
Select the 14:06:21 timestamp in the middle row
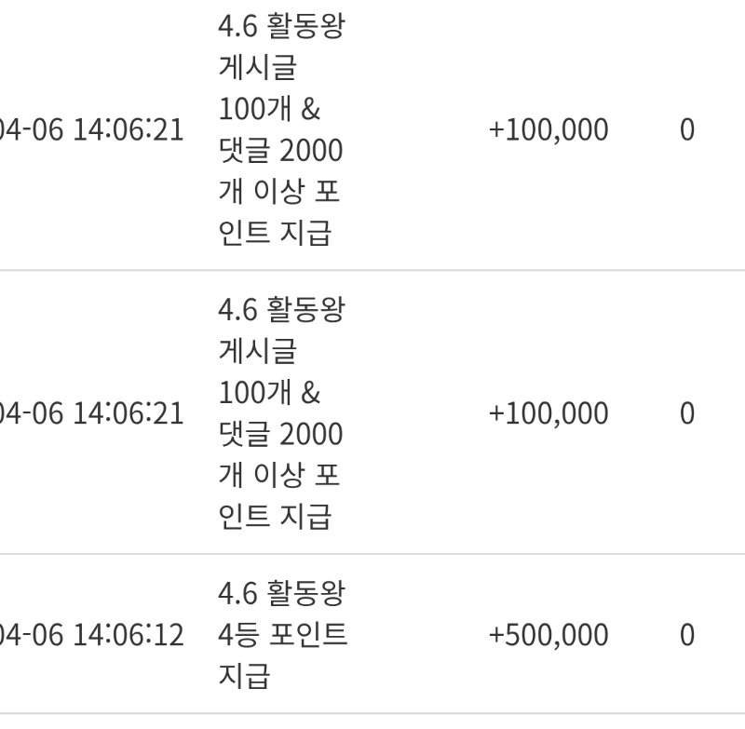[x=92, y=413]
